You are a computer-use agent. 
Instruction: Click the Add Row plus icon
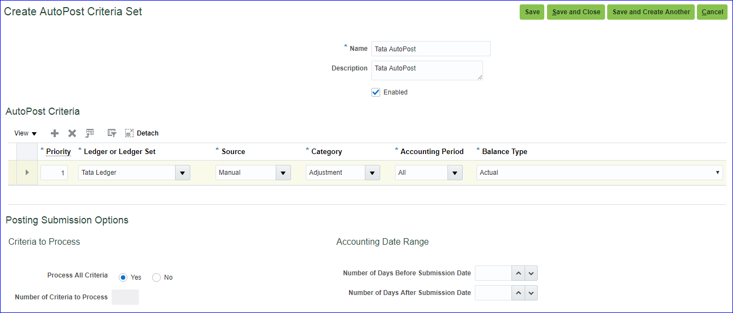click(55, 133)
